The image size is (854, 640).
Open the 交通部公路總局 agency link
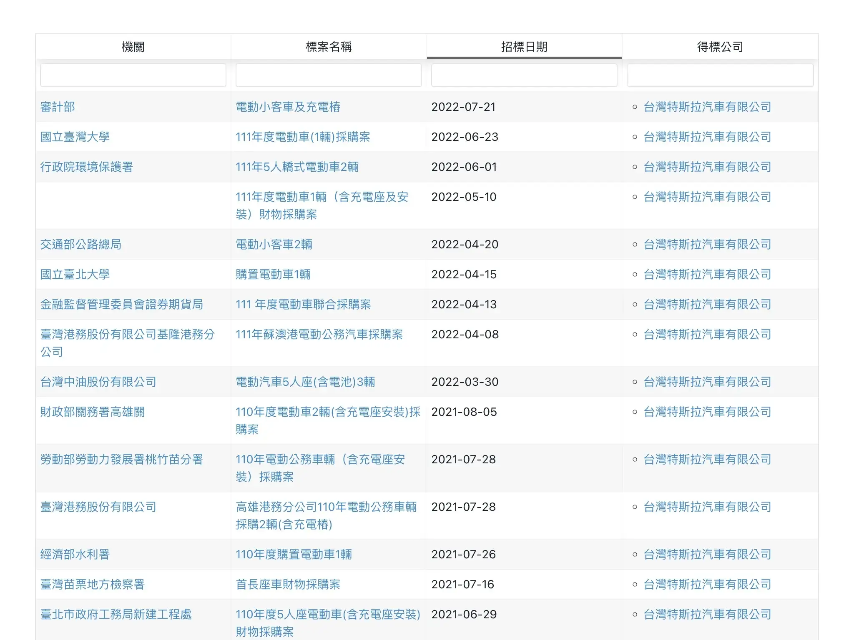tap(81, 245)
